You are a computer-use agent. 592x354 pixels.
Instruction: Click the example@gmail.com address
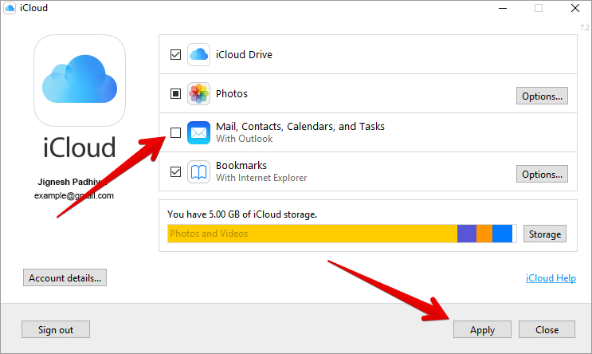74,195
